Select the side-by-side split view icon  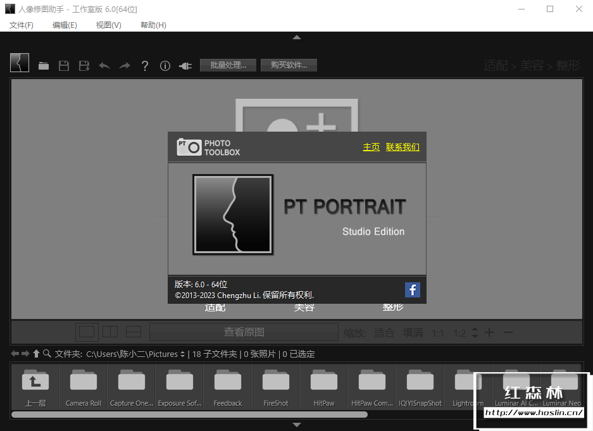[110, 332]
